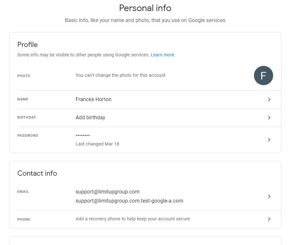Click the Contact info section heading
This screenshot has width=293, height=245.
(x=37, y=173)
